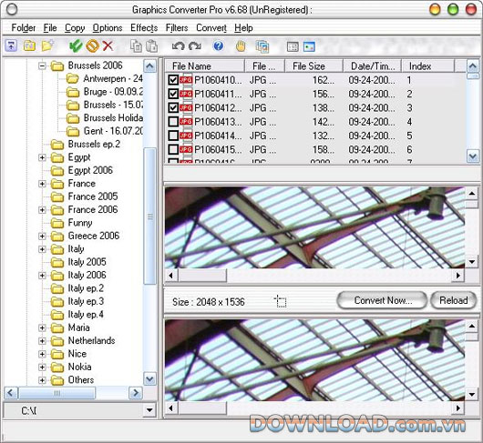483x443 pixels.
Task: Uncheck the P1060410 file checkbox
Action: point(173,80)
